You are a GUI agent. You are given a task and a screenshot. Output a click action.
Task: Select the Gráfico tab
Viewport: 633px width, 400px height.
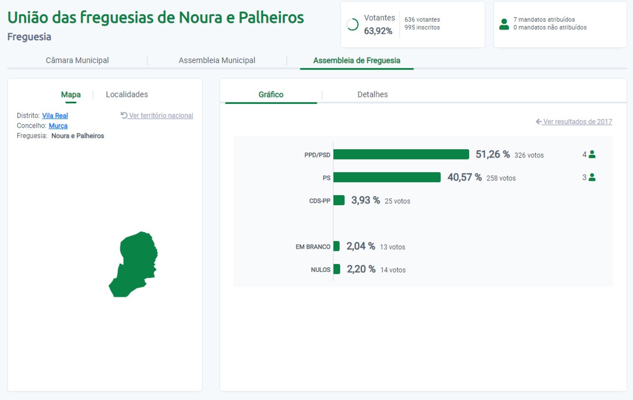pos(271,95)
